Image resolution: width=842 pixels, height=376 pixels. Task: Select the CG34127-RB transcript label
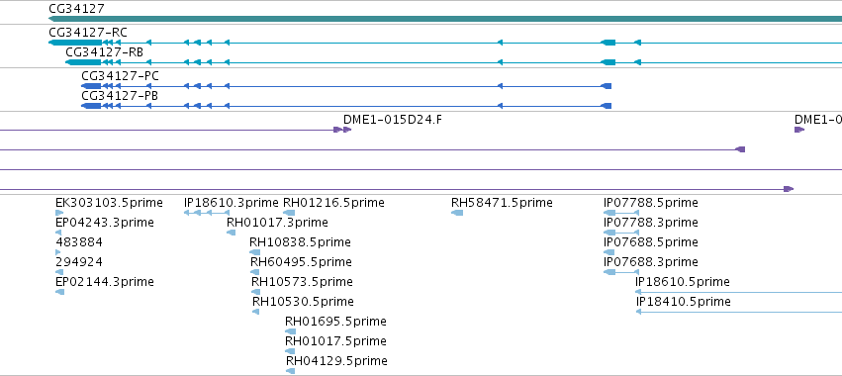pos(104,52)
